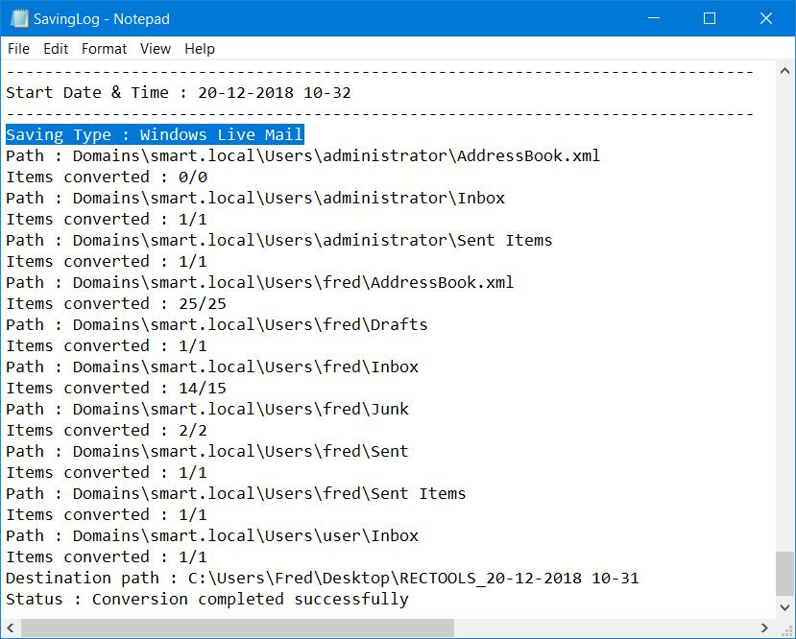Place cursor on Start Date & Time line
The height and width of the screenshot is (639, 796).
click(179, 92)
